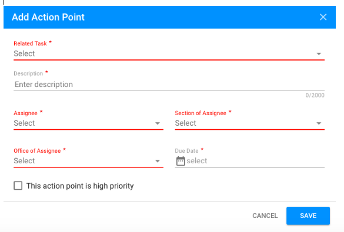Click the SAVE button
Viewport: 344px width, 232px height.
[308, 216]
